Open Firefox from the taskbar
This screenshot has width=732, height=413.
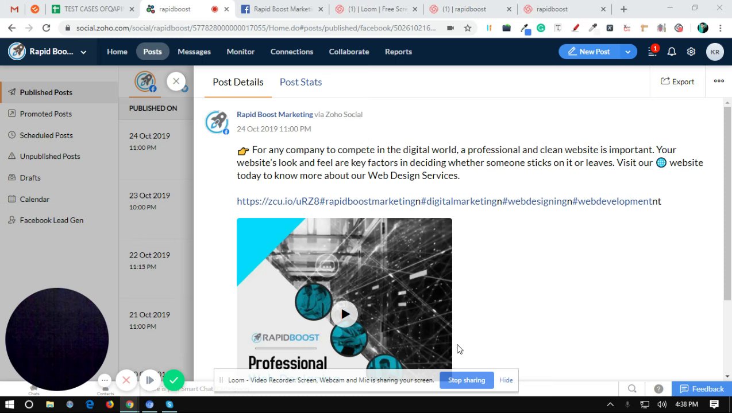pos(109,404)
